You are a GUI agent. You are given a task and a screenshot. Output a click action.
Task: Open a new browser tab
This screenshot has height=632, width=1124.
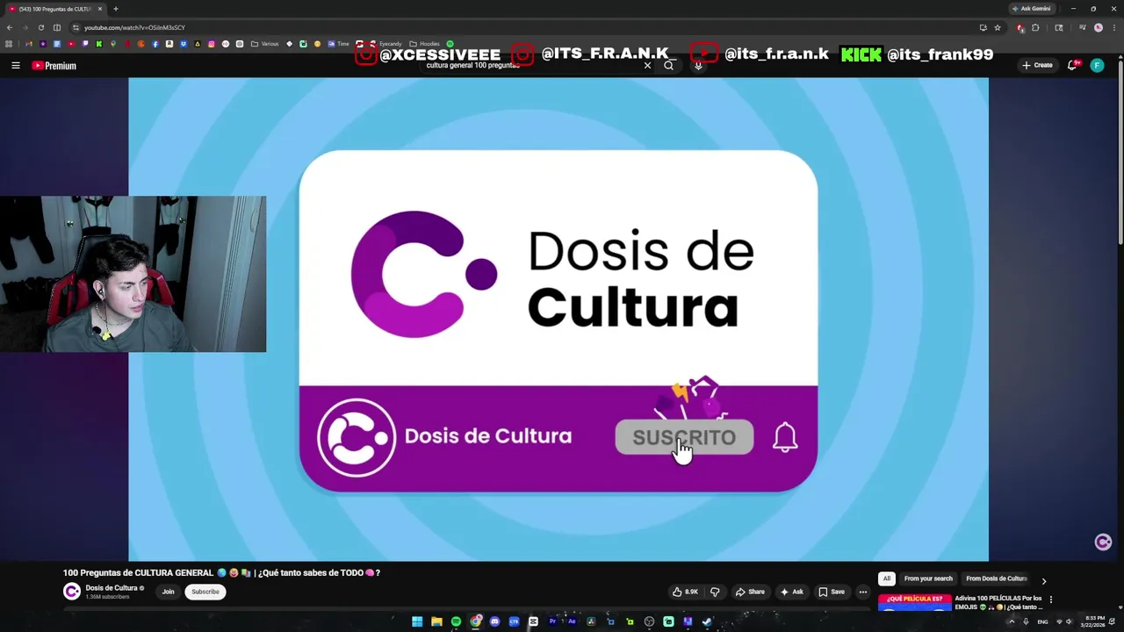[115, 9]
